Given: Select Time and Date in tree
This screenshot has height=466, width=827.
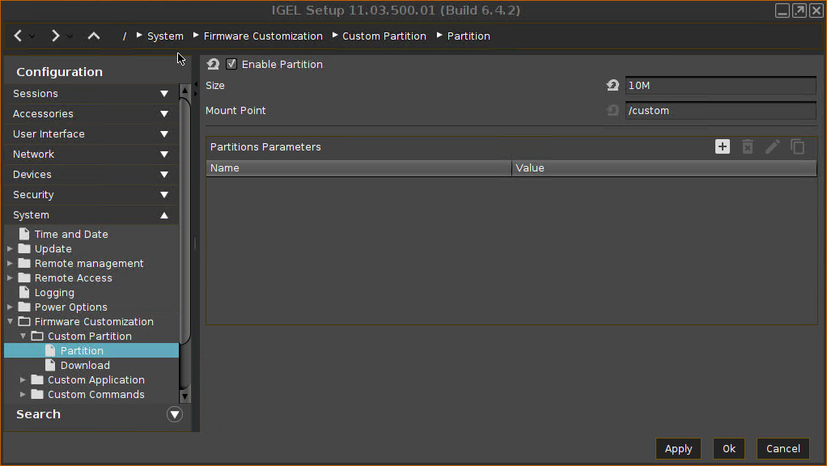Looking at the screenshot, I should pos(71,235).
